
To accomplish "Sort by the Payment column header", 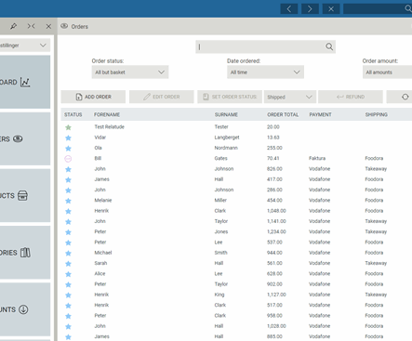I will [320, 114].
